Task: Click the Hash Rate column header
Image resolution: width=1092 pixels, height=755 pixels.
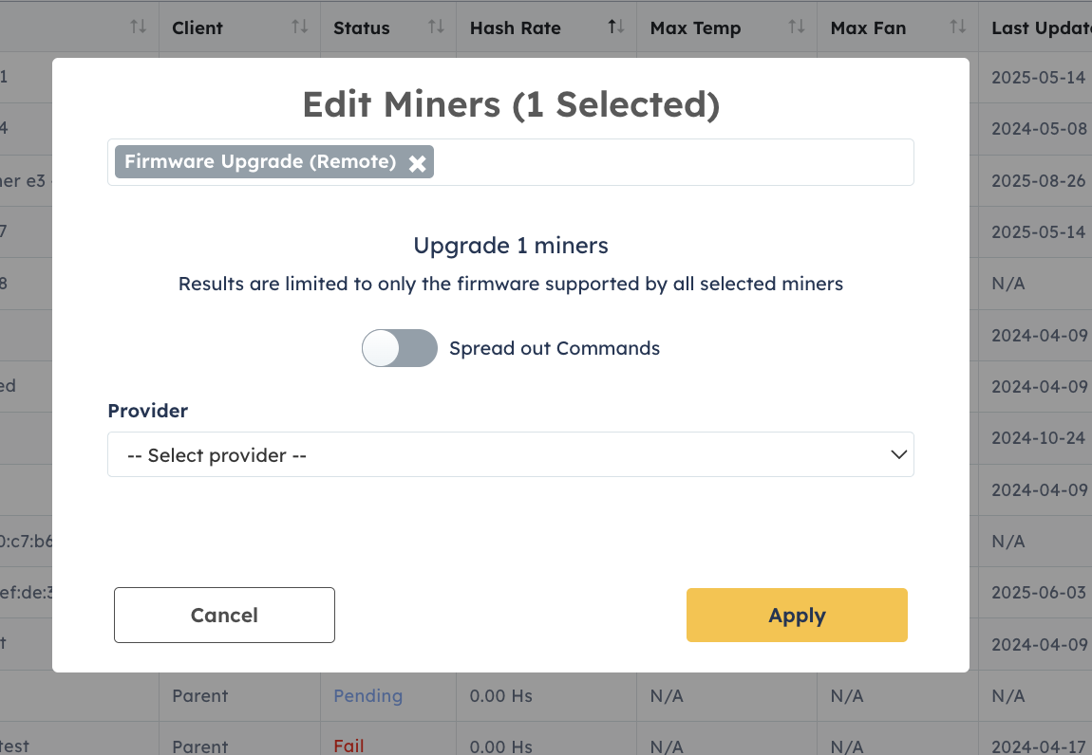Action: point(515,27)
